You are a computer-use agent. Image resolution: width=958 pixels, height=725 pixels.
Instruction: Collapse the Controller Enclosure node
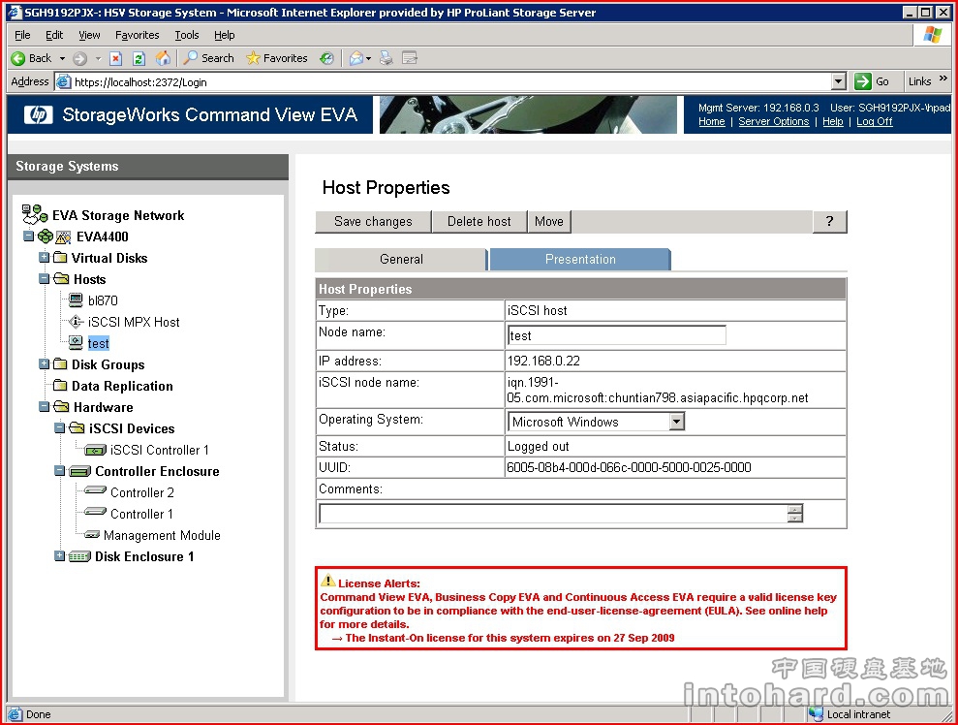tap(59, 471)
